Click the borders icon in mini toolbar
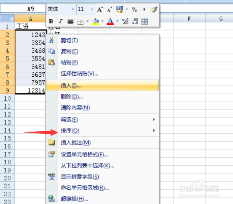Viewport: 233px width, 204px height. coord(80,21)
